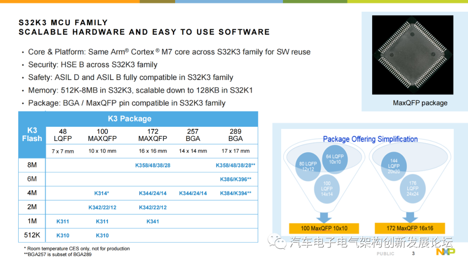Screen dimensions: 468x263
Task: Click the 176 LQFP 24x24 bubble
Action: [x=413, y=189]
